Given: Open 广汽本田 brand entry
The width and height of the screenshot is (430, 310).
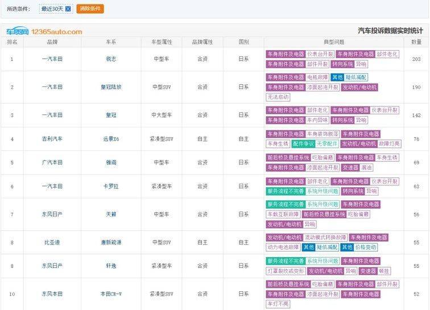Looking at the screenshot, I should pyautogui.click(x=52, y=163).
